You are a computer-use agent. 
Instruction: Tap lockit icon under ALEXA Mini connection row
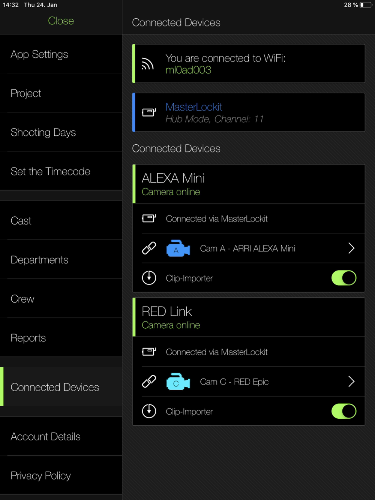click(149, 219)
